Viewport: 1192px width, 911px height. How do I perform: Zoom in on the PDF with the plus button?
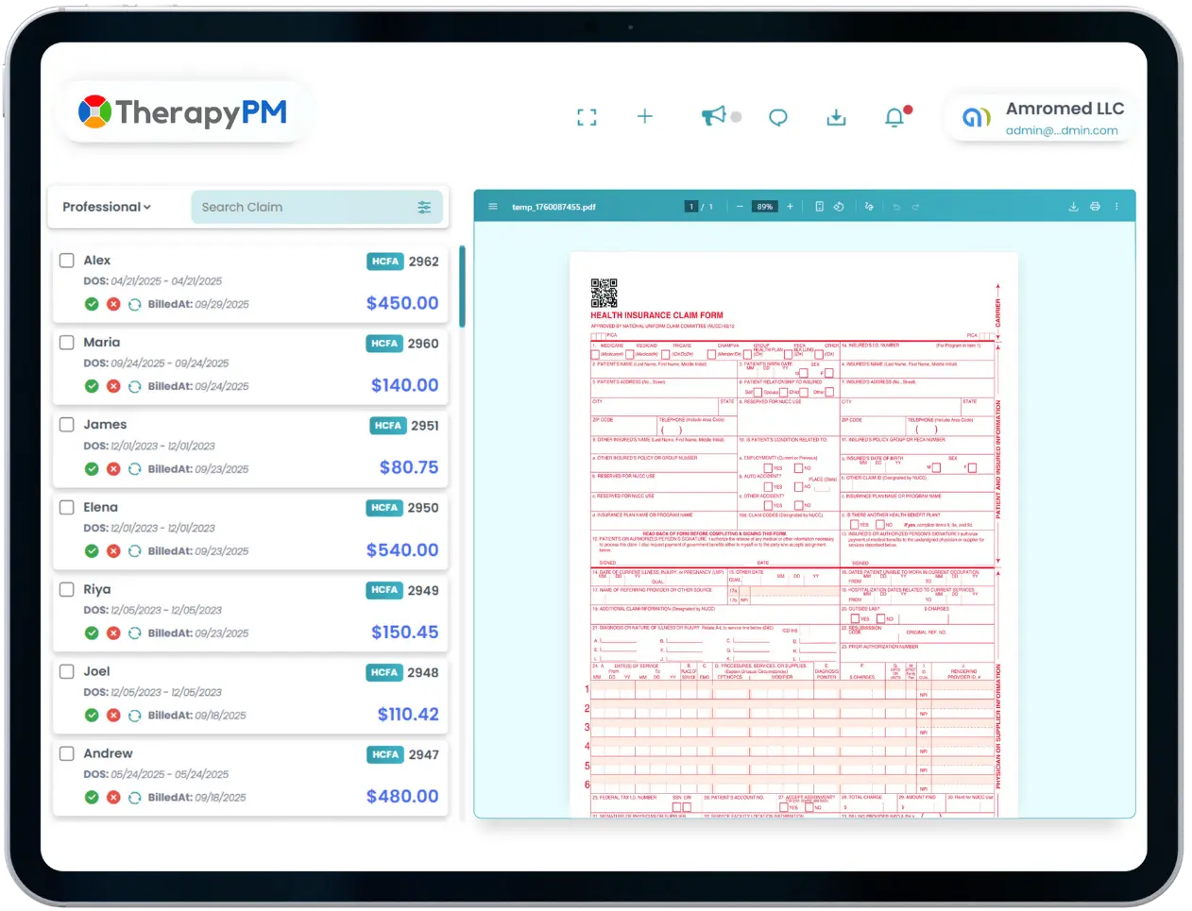(x=790, y=205)
